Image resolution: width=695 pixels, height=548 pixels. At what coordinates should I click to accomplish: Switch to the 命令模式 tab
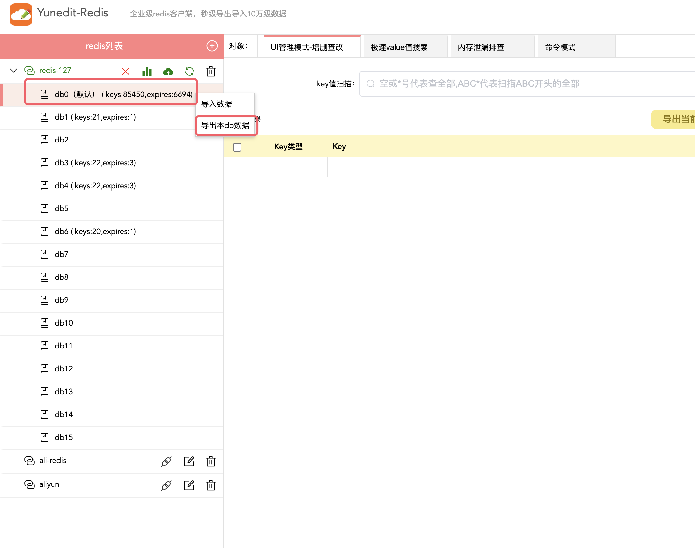(x=560, y=47)
